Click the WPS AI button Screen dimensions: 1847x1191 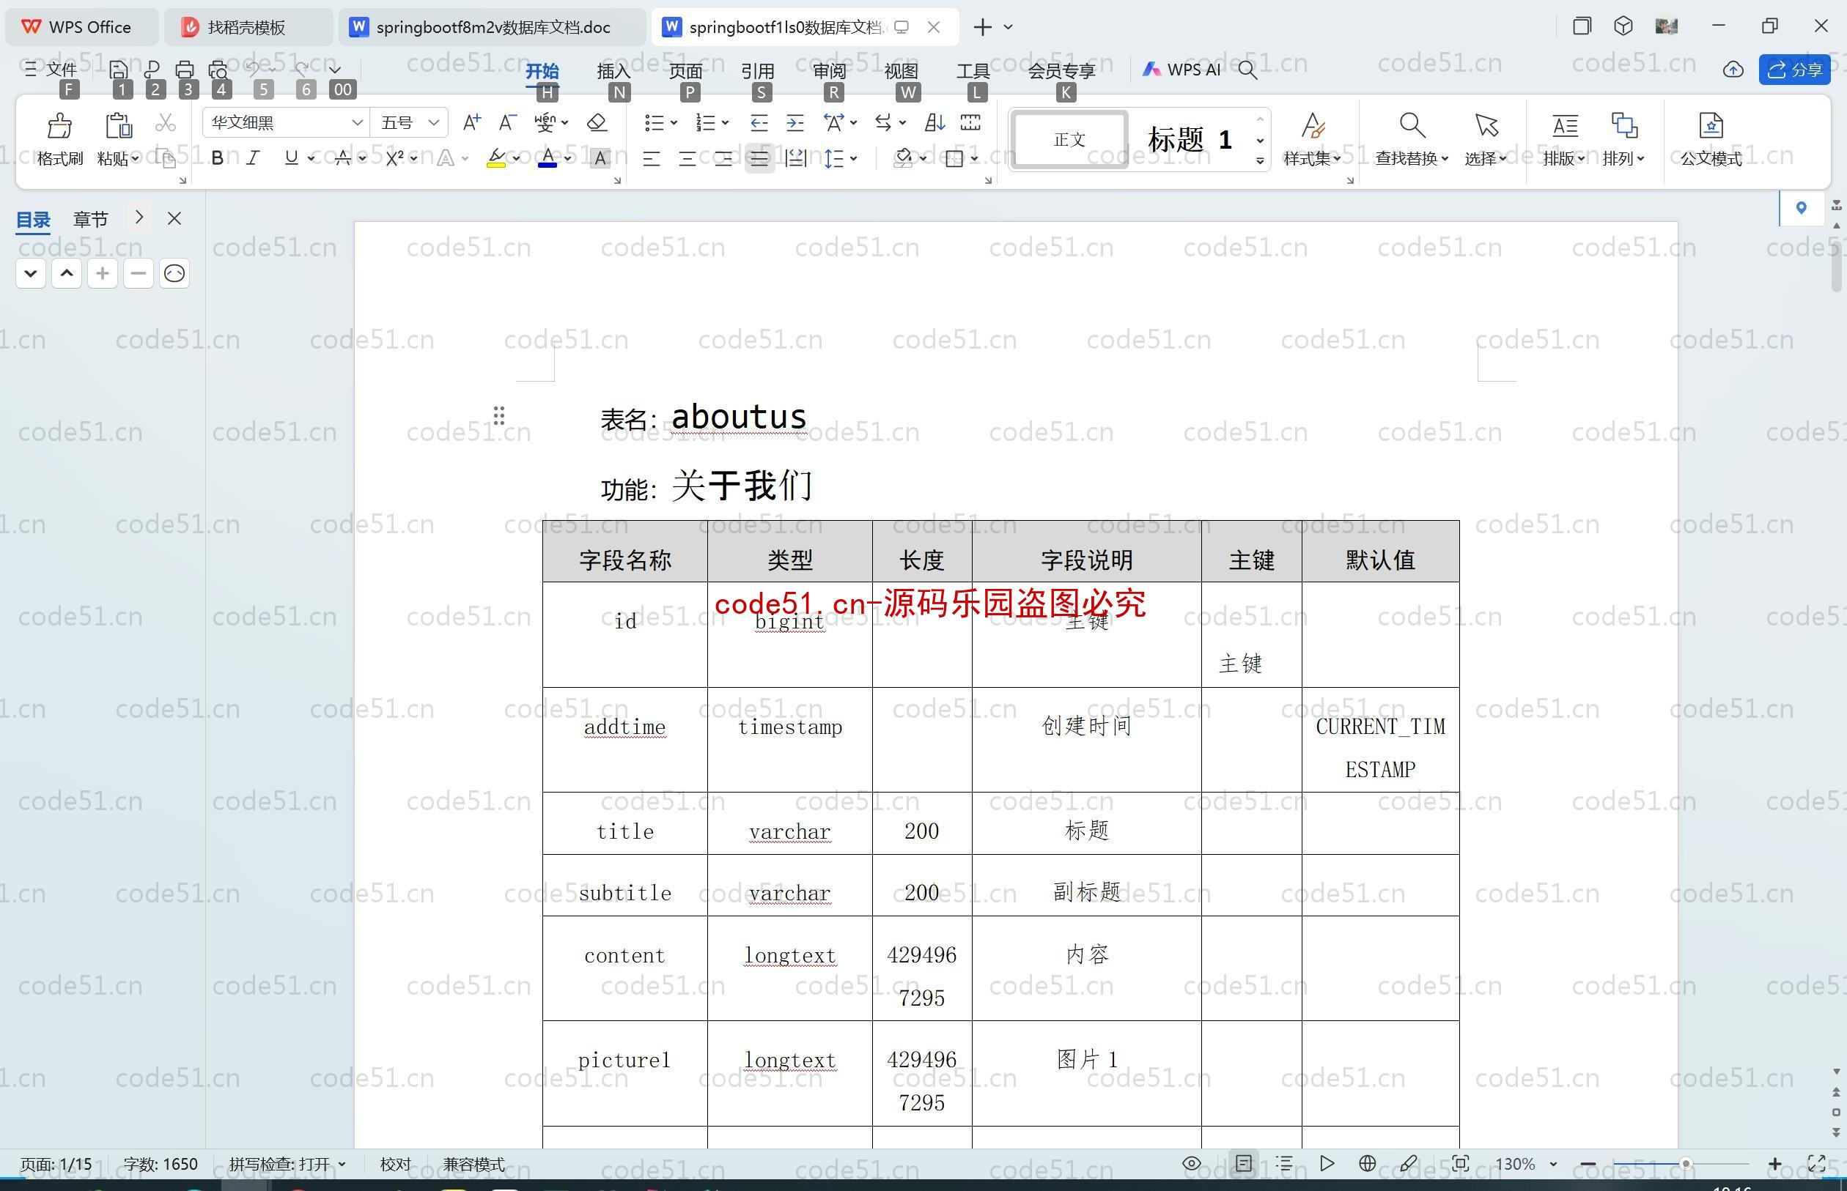(1181, 70)
